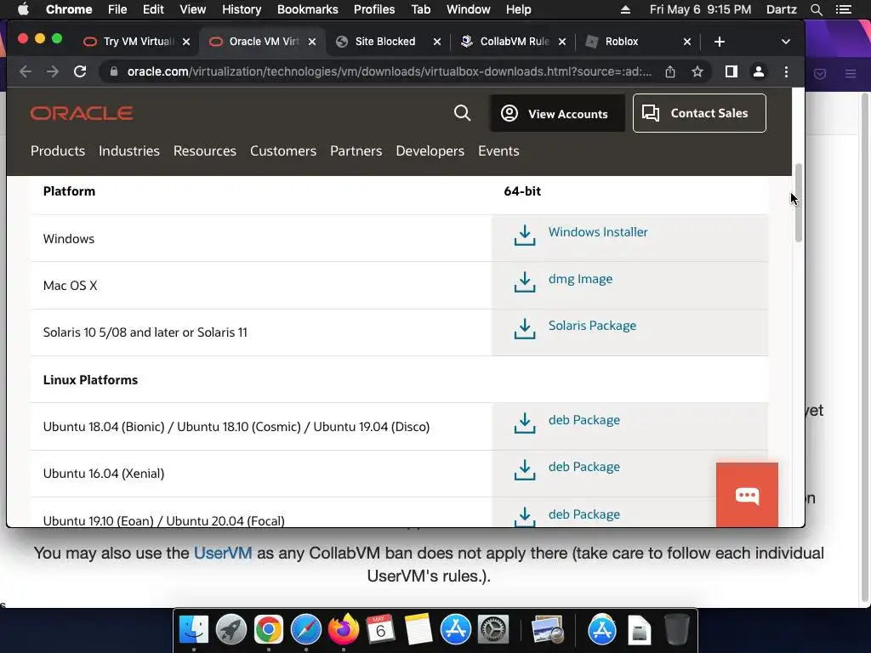Open the Developers navigation menu
Viewport: 871px width, 653px height.
[x=430, y=151]
